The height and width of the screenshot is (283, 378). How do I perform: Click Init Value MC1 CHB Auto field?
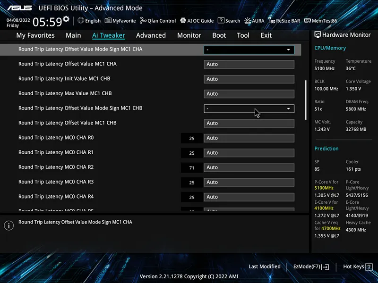(249, 79)
